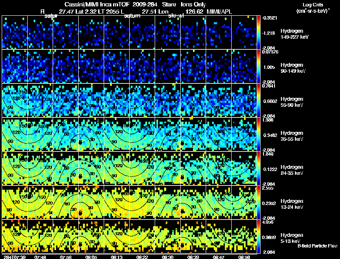Select the 5-13 keV image panel above 08:47
Viewport: 340px width, 259px height.
(218, 236)
